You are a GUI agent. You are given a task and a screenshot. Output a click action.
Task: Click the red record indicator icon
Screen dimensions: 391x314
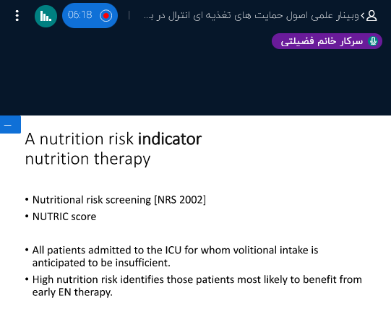106,16
